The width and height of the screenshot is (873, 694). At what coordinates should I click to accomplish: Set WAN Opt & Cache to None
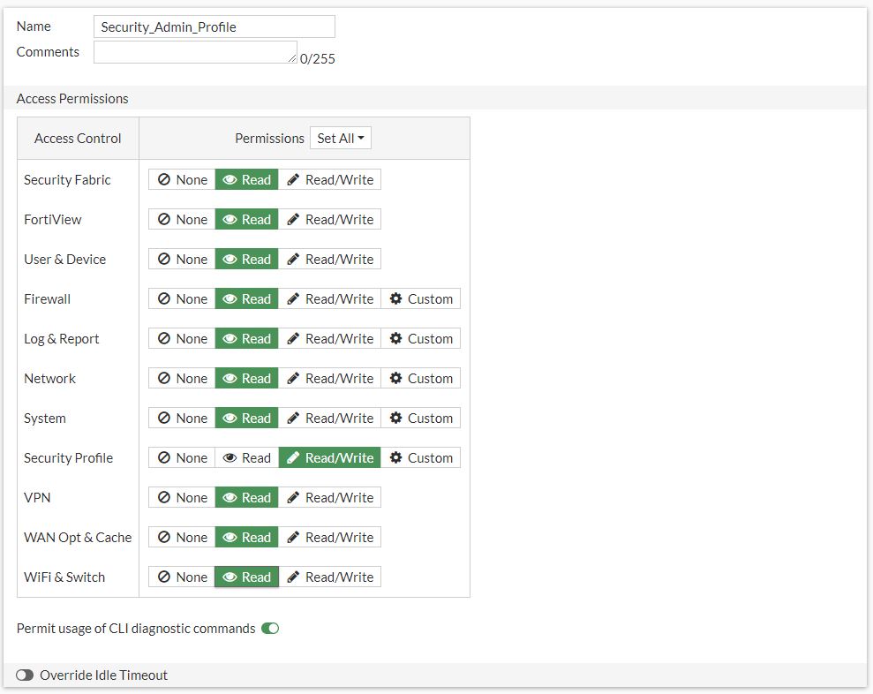tap(182, 538)
